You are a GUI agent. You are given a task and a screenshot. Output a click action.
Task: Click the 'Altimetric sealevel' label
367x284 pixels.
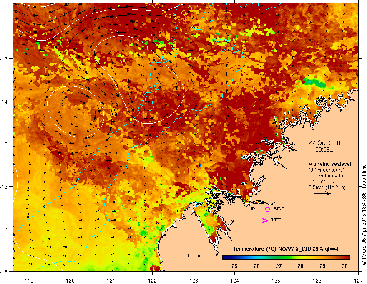(330, 164)
